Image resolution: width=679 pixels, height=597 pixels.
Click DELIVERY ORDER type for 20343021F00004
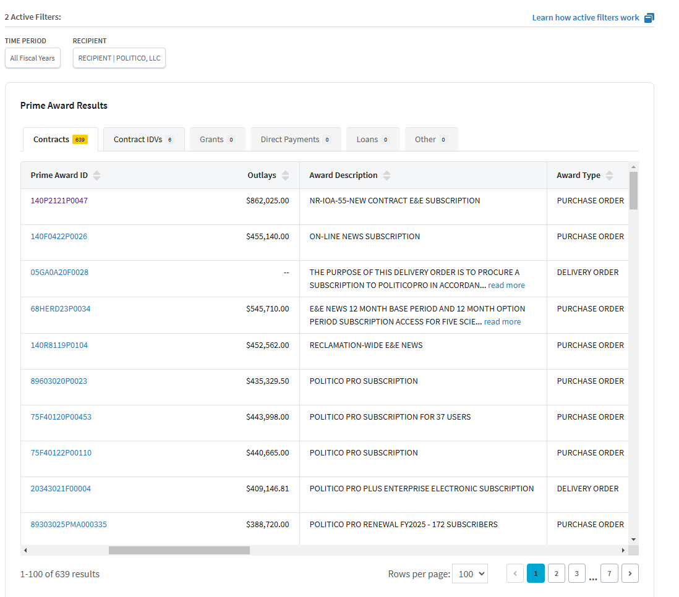(587, 489)
